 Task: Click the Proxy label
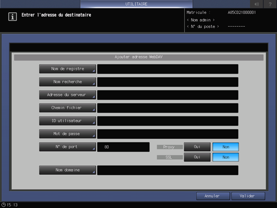point(170,147)
